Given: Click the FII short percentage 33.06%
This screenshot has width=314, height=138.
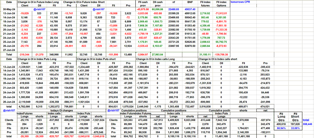Looking at the screenshot, I should tap(296, 128).
